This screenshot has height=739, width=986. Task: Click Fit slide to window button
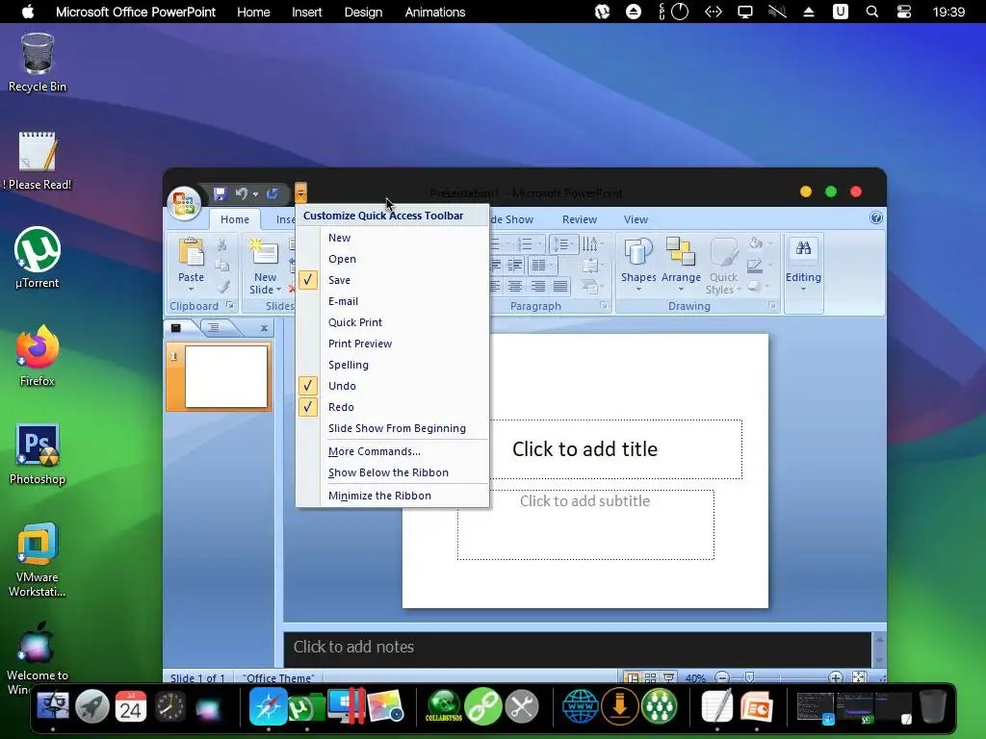click(x=859, y=677)
